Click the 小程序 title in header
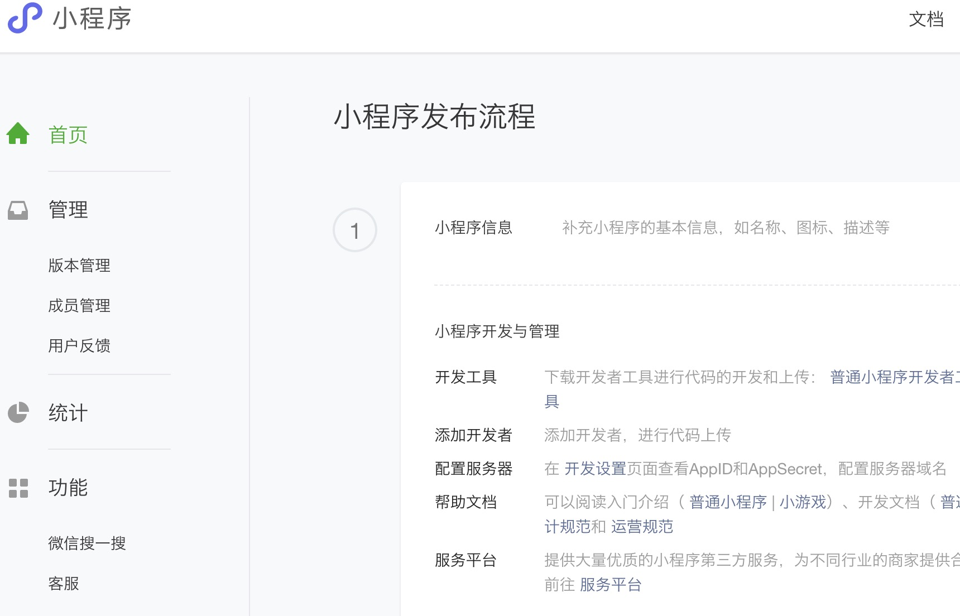The image size is (960, 616). (x=92, y=19)
